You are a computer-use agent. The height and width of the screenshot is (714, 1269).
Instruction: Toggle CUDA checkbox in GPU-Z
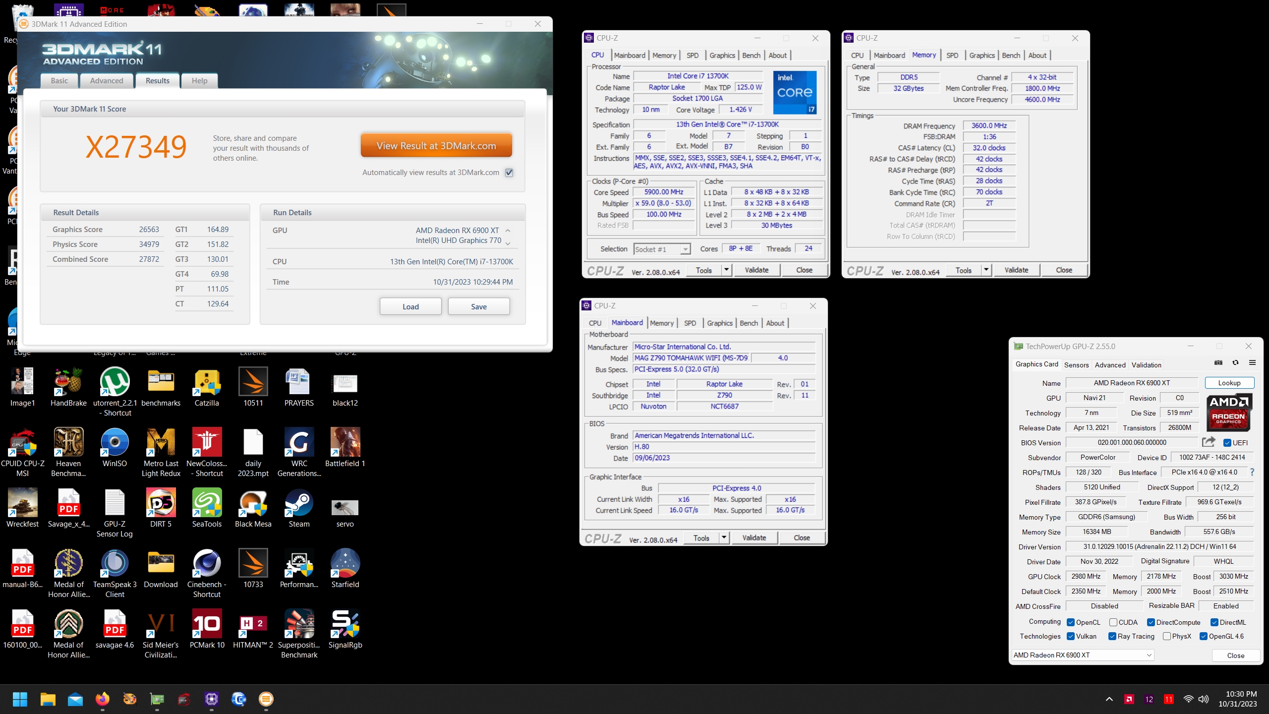1113,622
